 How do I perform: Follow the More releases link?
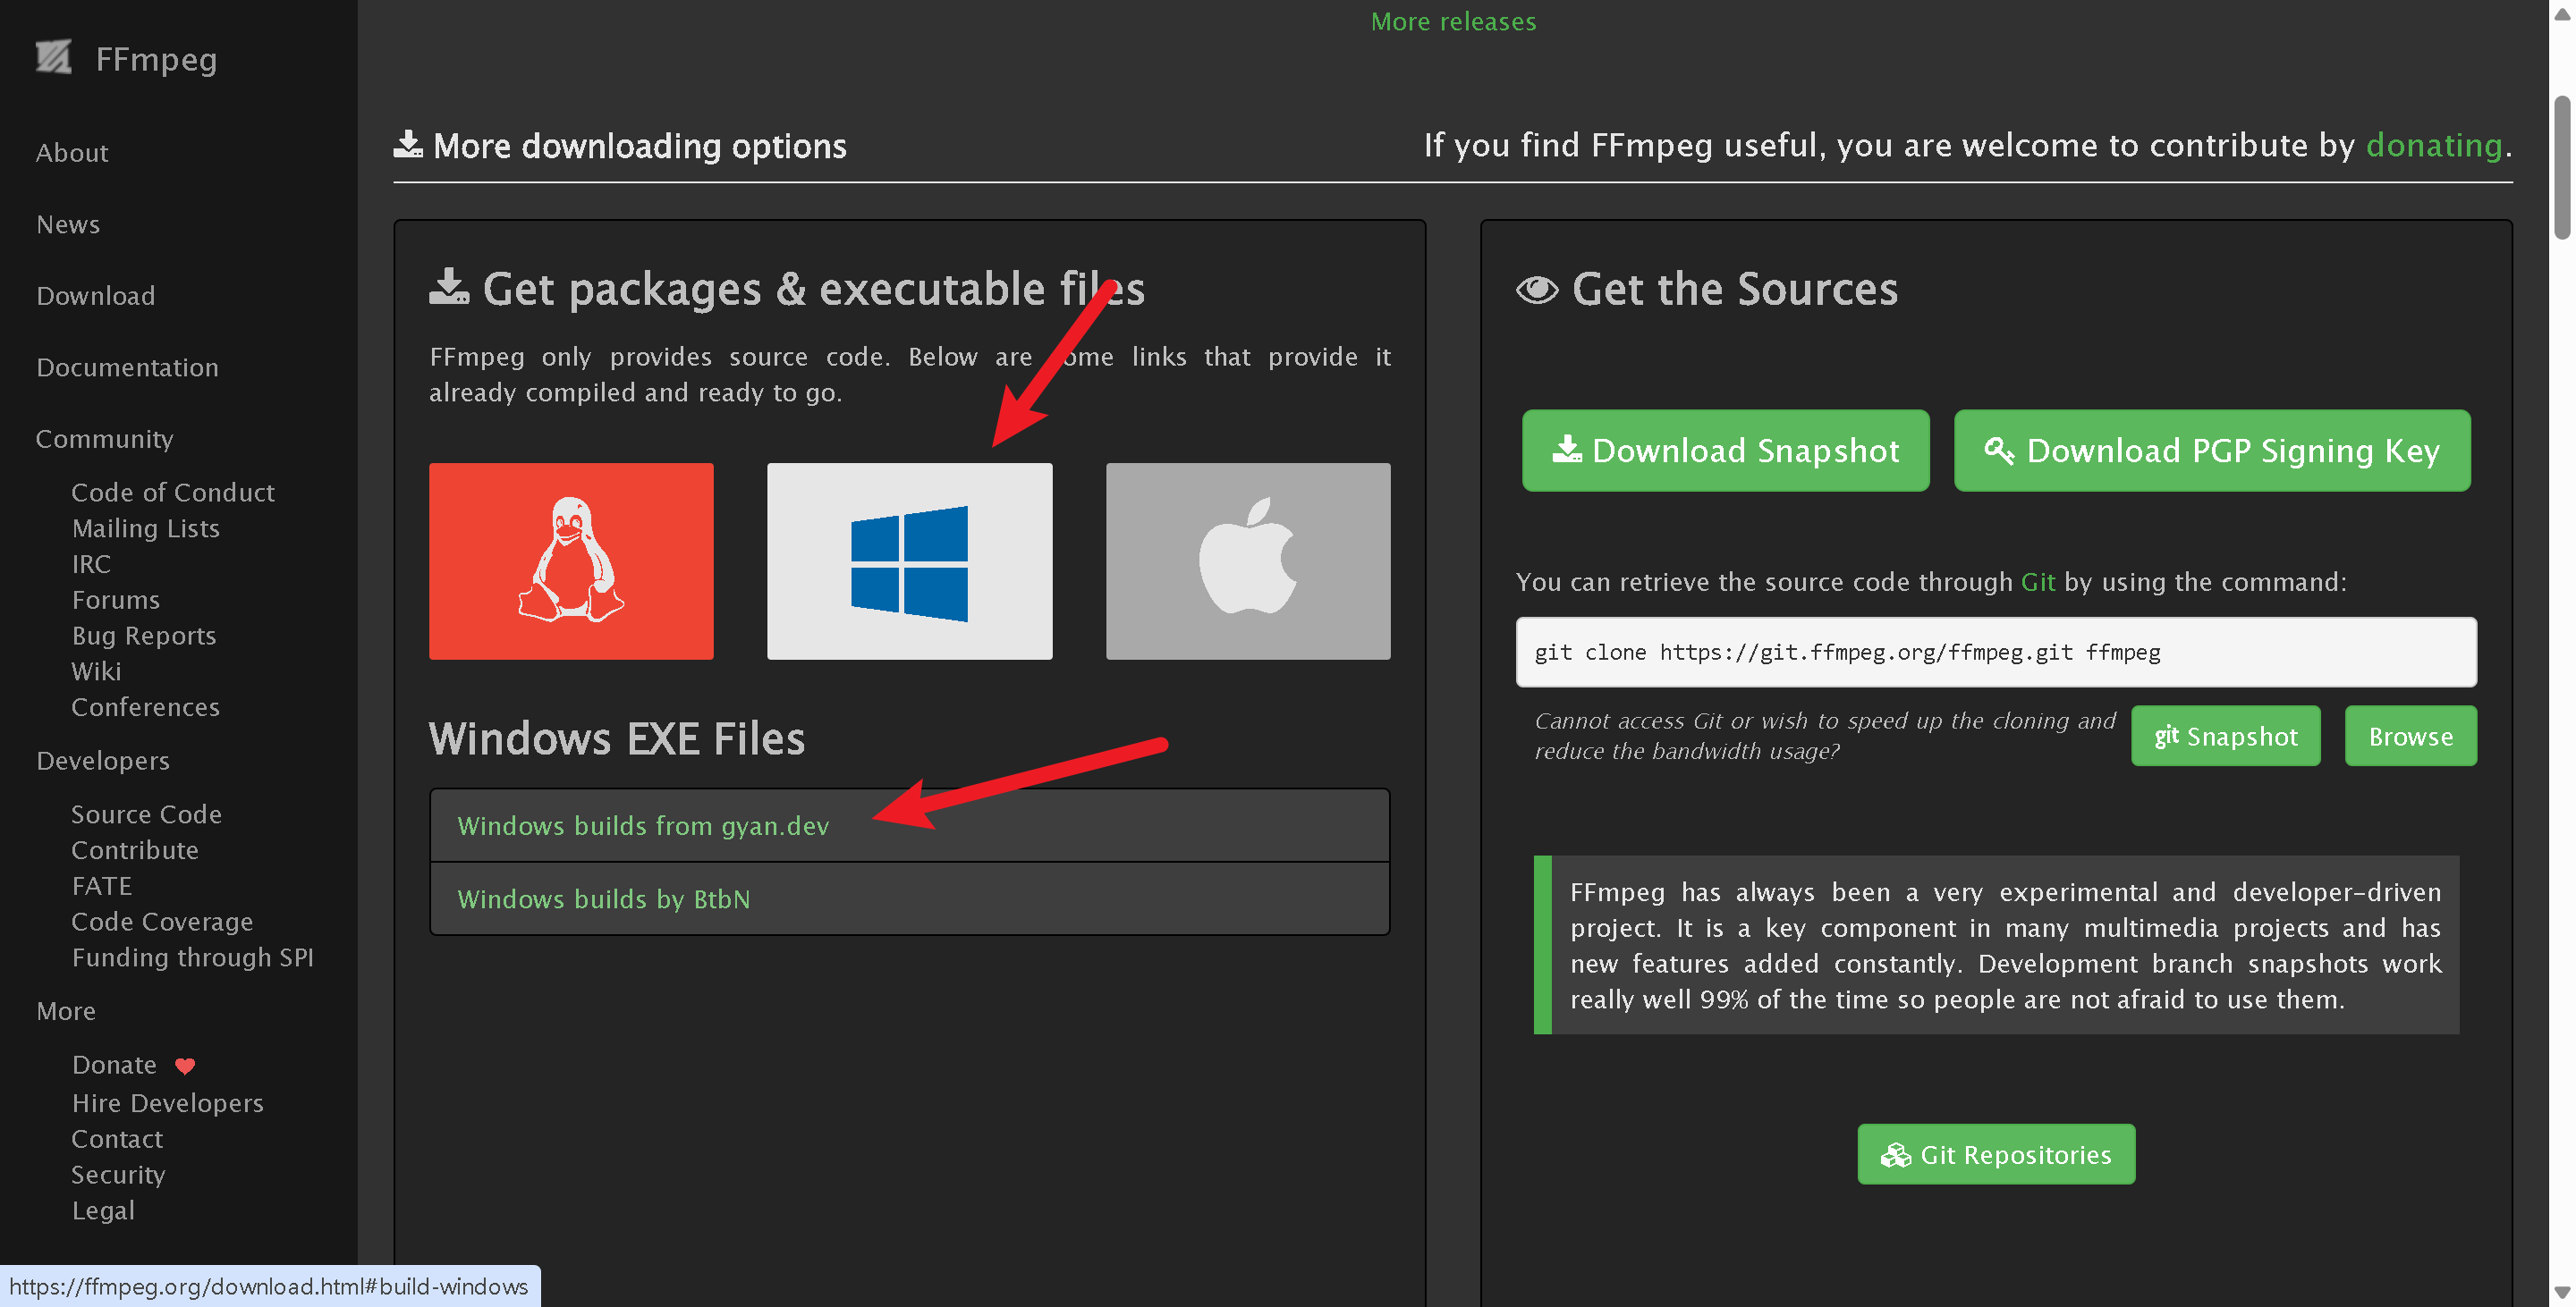click(1452, 21)
